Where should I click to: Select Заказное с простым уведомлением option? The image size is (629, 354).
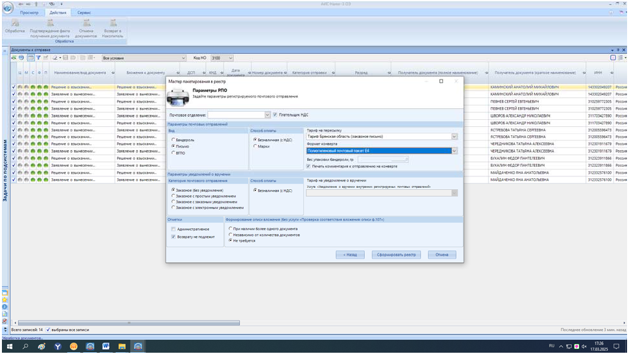coord(173,196)
